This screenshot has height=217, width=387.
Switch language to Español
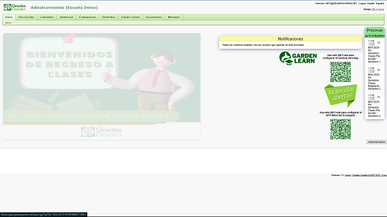pyautogui.click(x=380, y=4)
